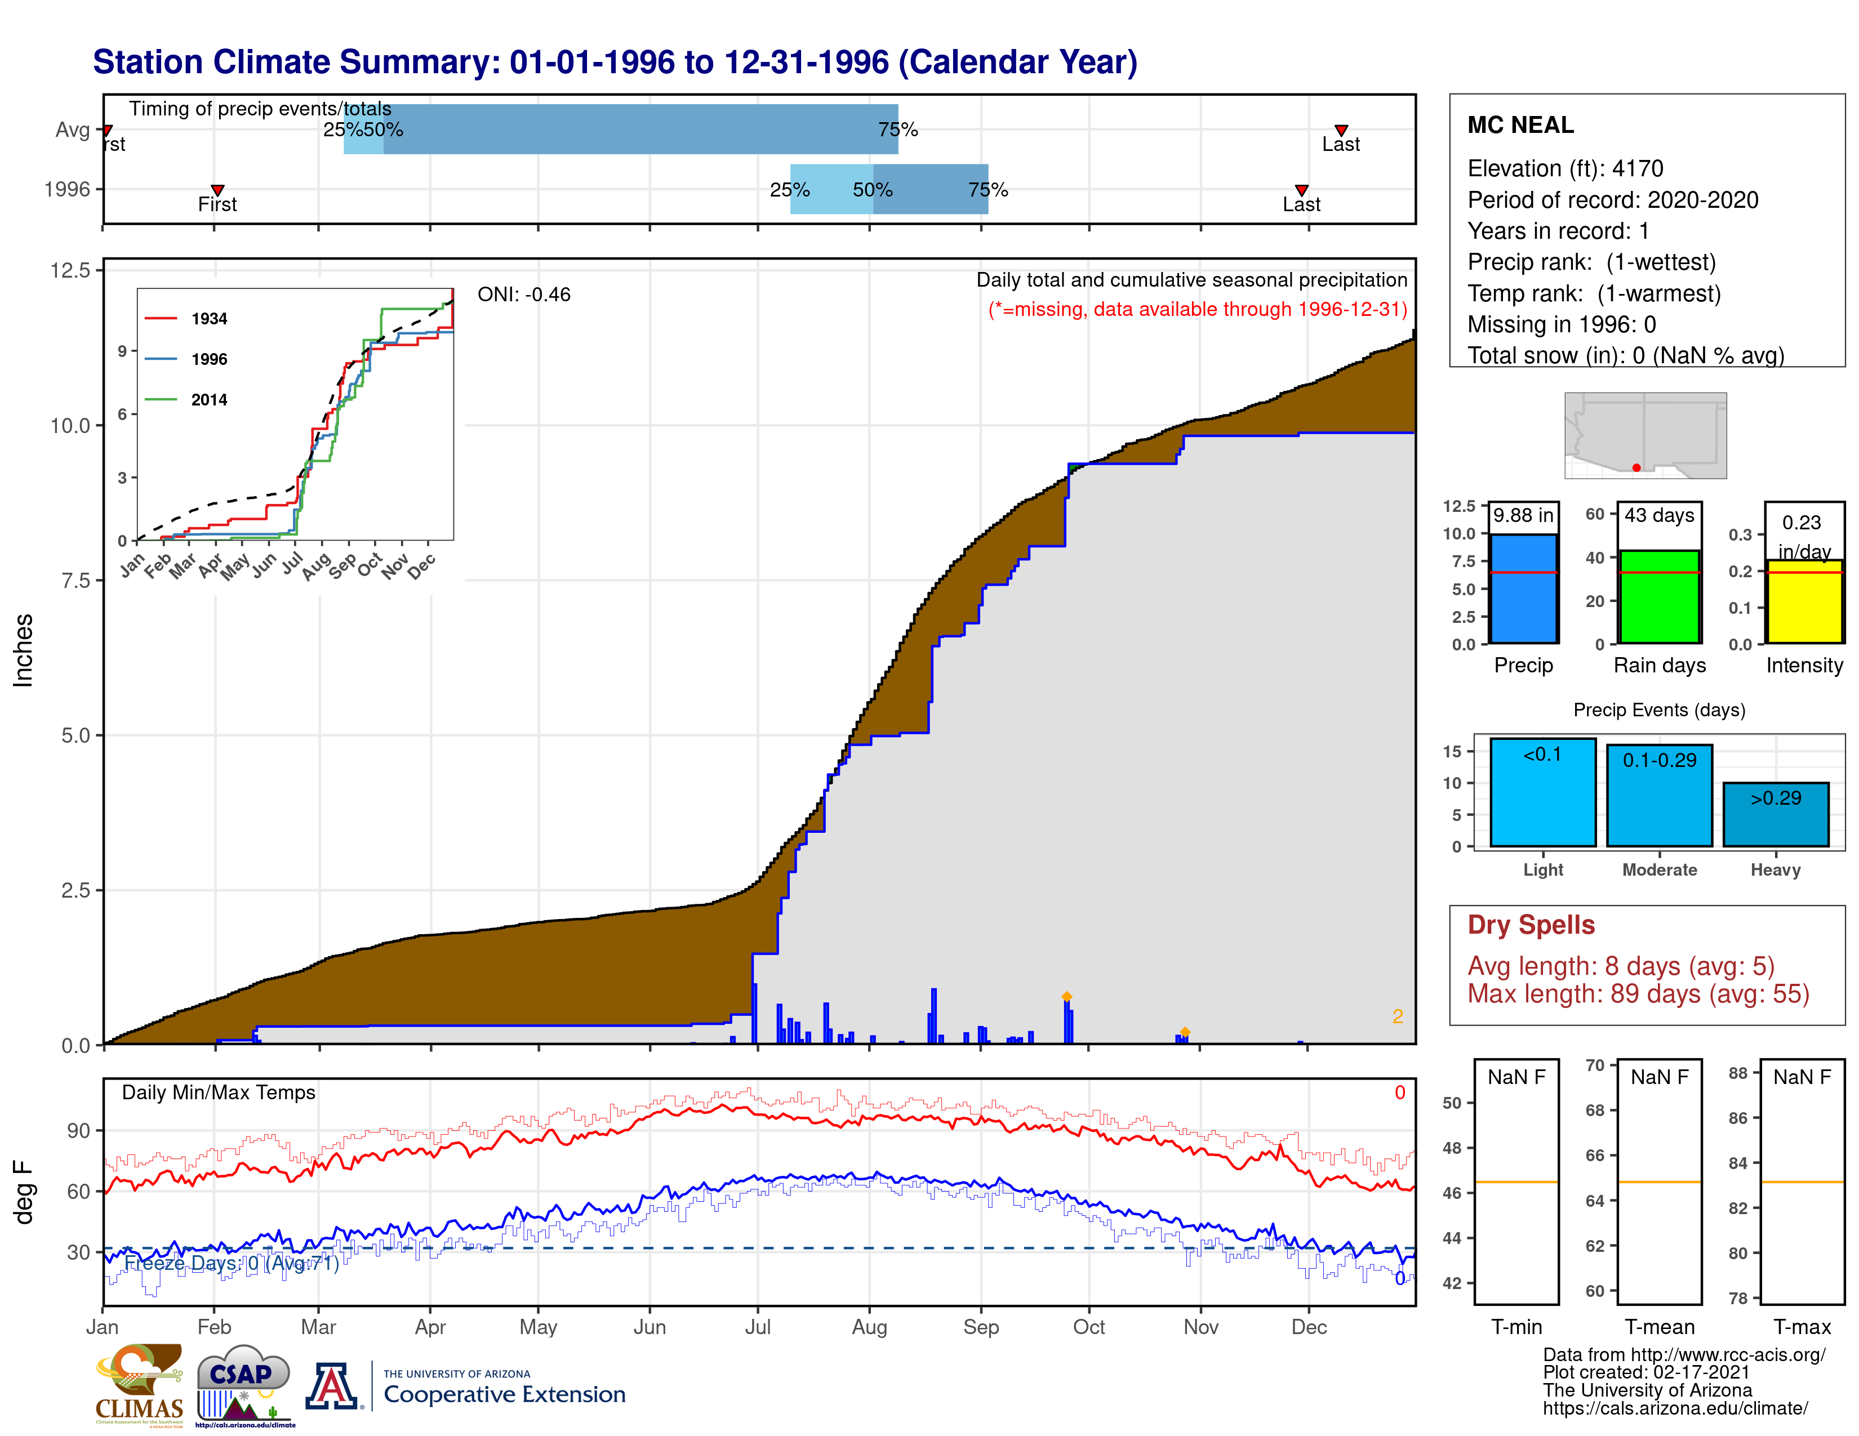Click the red Last marker for 1996

[x=1301, y=190]
